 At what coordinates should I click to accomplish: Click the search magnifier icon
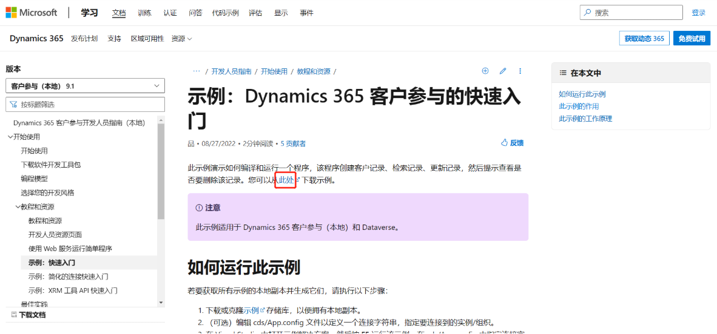588,13
